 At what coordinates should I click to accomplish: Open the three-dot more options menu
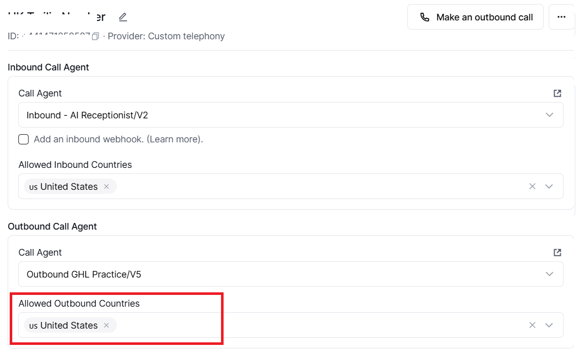click(561, 17)
